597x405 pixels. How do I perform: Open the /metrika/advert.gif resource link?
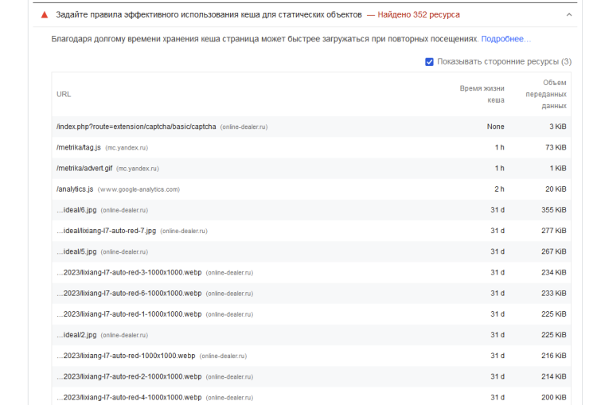84,168
